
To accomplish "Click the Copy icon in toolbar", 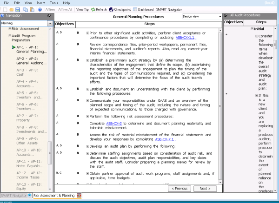I will pos(25,9).
